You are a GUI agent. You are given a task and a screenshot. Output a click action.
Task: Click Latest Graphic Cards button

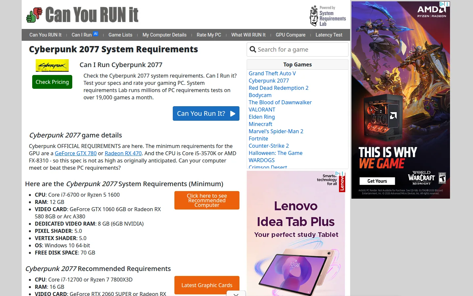[x=207, y=285]
